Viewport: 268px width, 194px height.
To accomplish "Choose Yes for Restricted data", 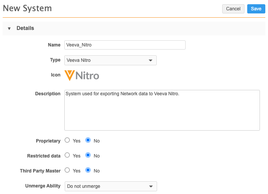I will [x=67, y=156].
